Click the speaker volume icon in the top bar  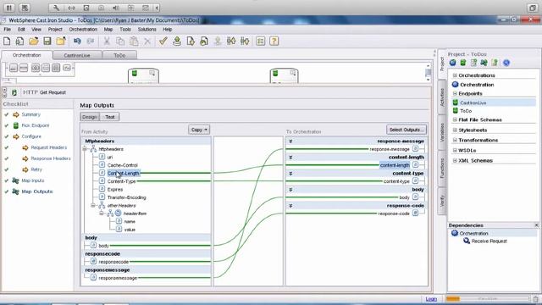pos(116,8)
